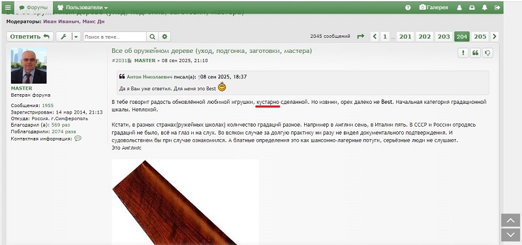Click the 2045 сообщений text
Screen dimensions: 522x245
click(x=330, y=37)
